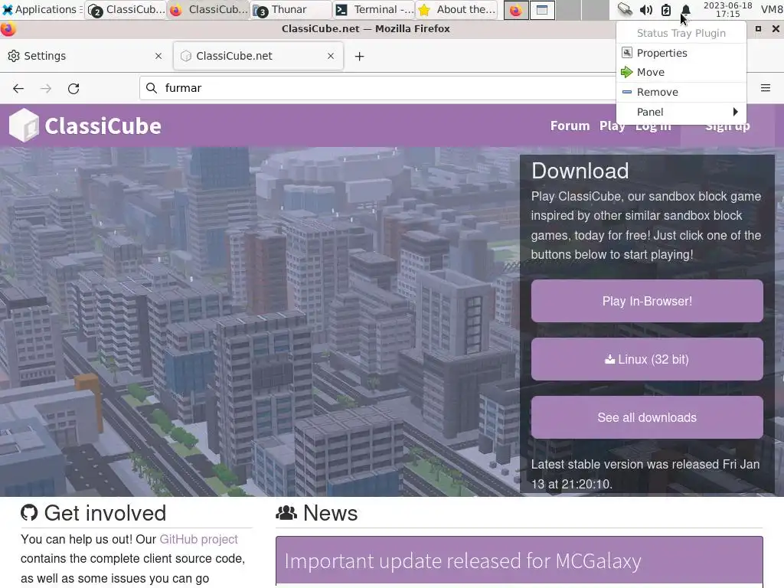Viewport: 784px width, 588px height.
Task: Close the Settings tab
Action: (x=158, y=56)
